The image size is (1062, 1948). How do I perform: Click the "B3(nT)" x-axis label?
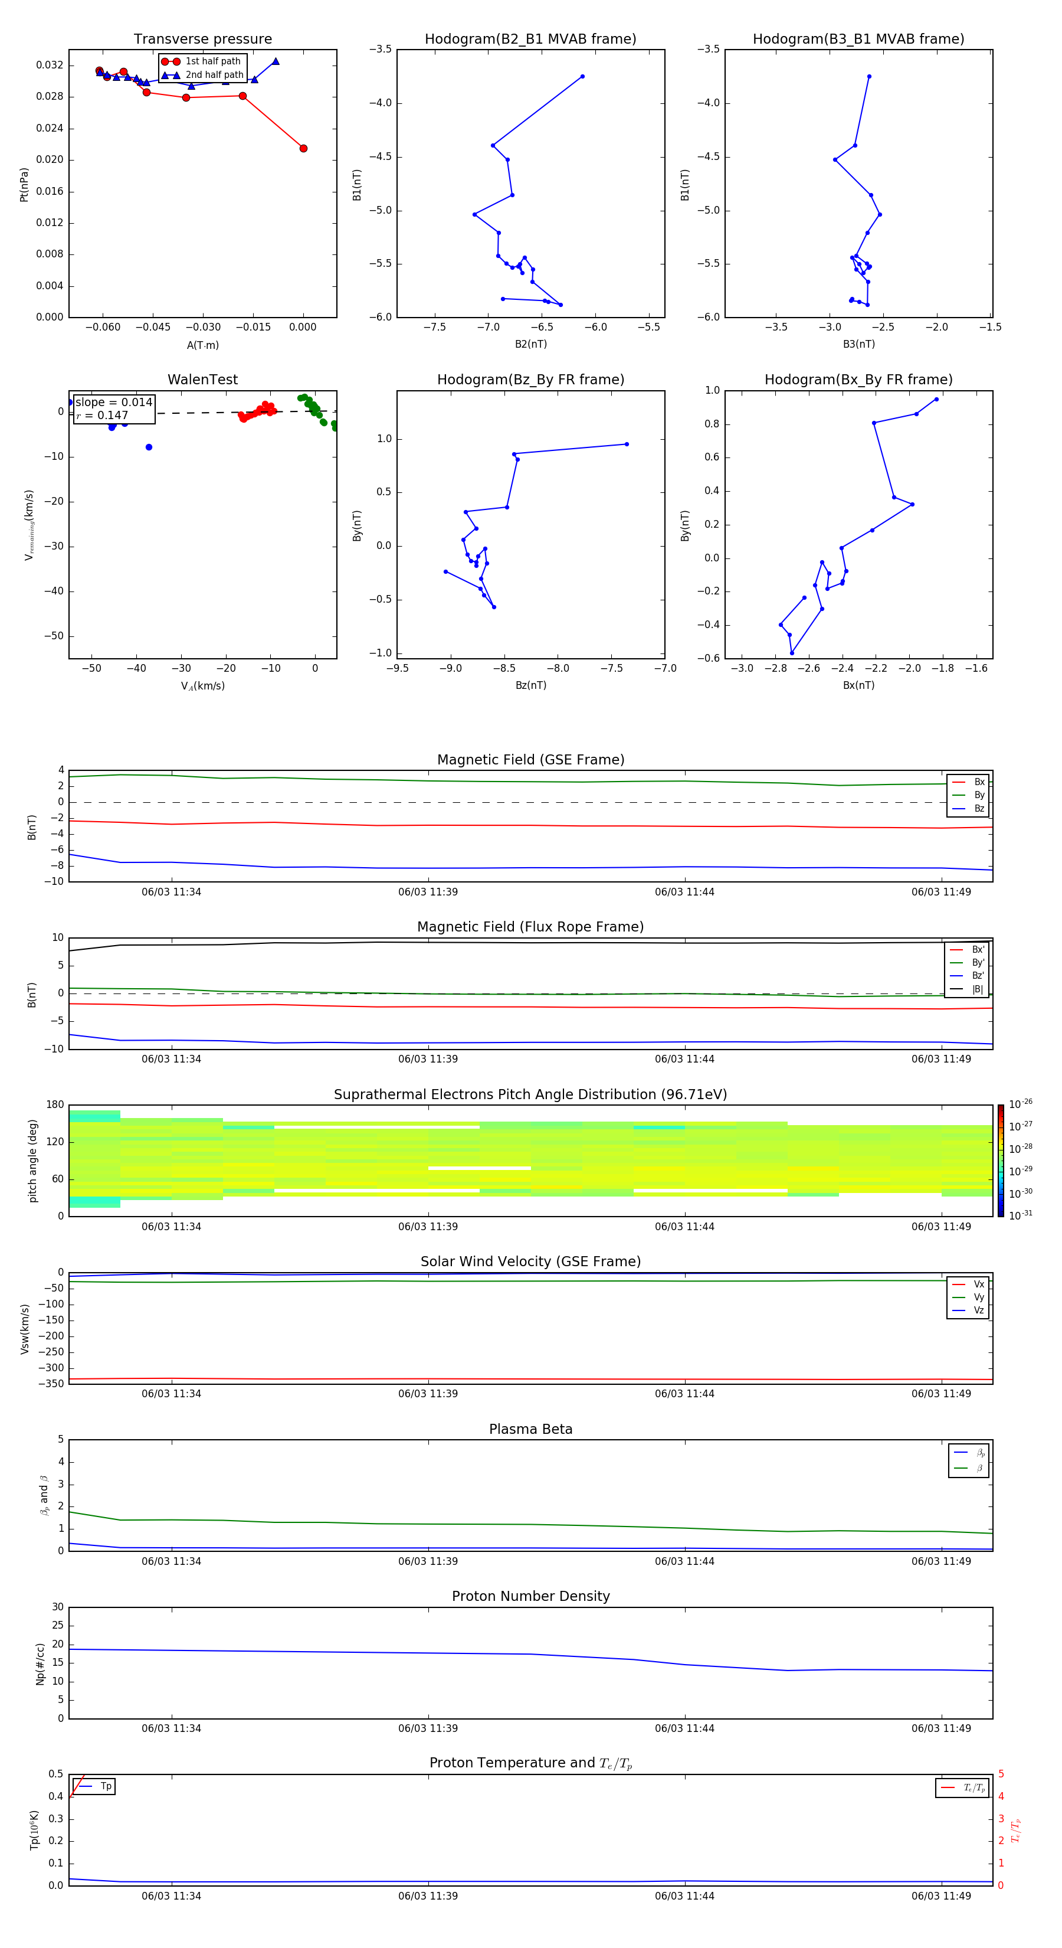point(858,344)
